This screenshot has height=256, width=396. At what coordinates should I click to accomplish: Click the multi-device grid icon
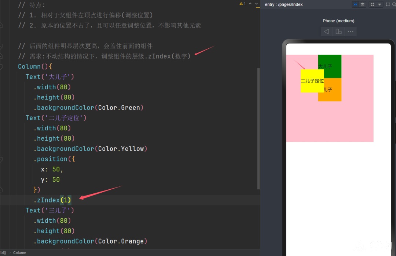[372, 4]
